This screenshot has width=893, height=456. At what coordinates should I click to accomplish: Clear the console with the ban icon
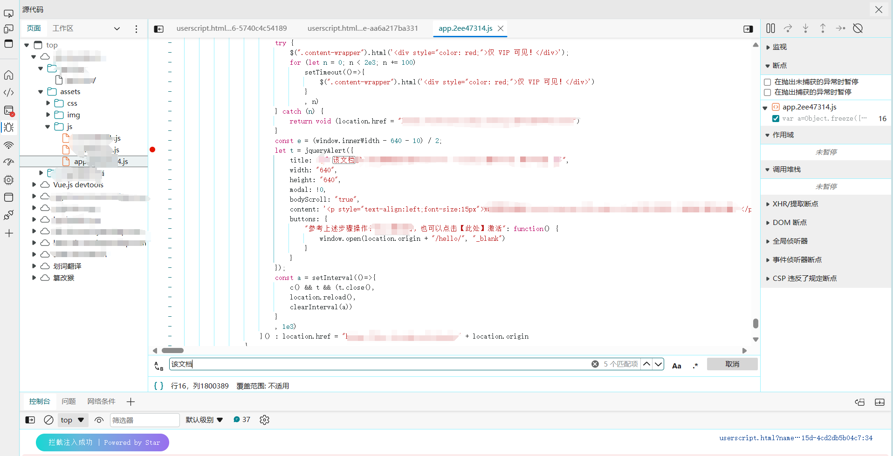(48, 420)
